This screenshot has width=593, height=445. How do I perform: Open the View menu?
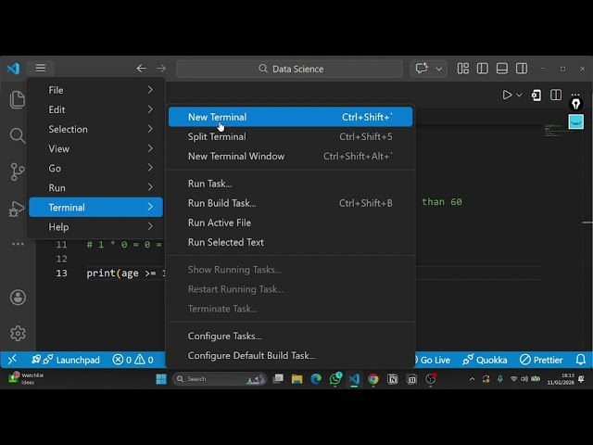[x=95, y=148]
